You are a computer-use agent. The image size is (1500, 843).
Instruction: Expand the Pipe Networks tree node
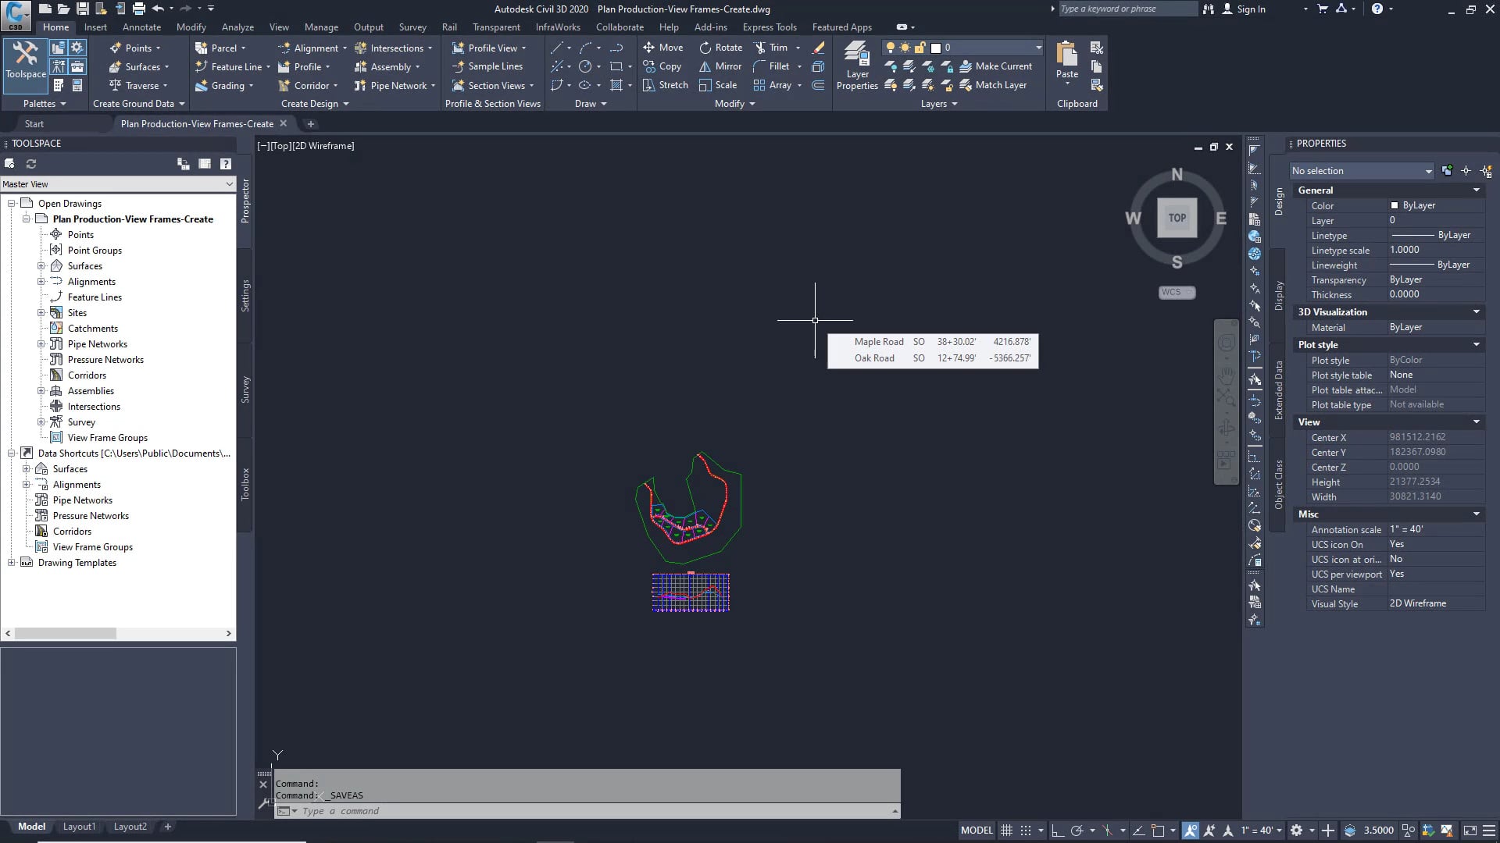41,343
